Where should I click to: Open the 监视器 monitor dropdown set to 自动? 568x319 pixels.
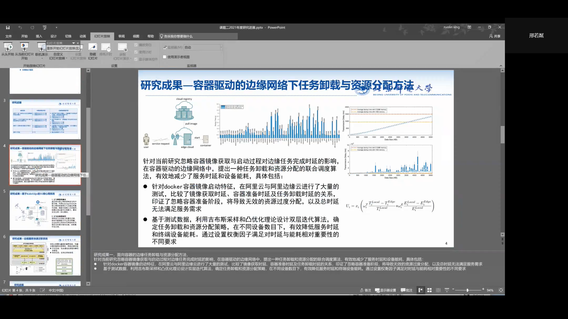[x=203, y=47]
